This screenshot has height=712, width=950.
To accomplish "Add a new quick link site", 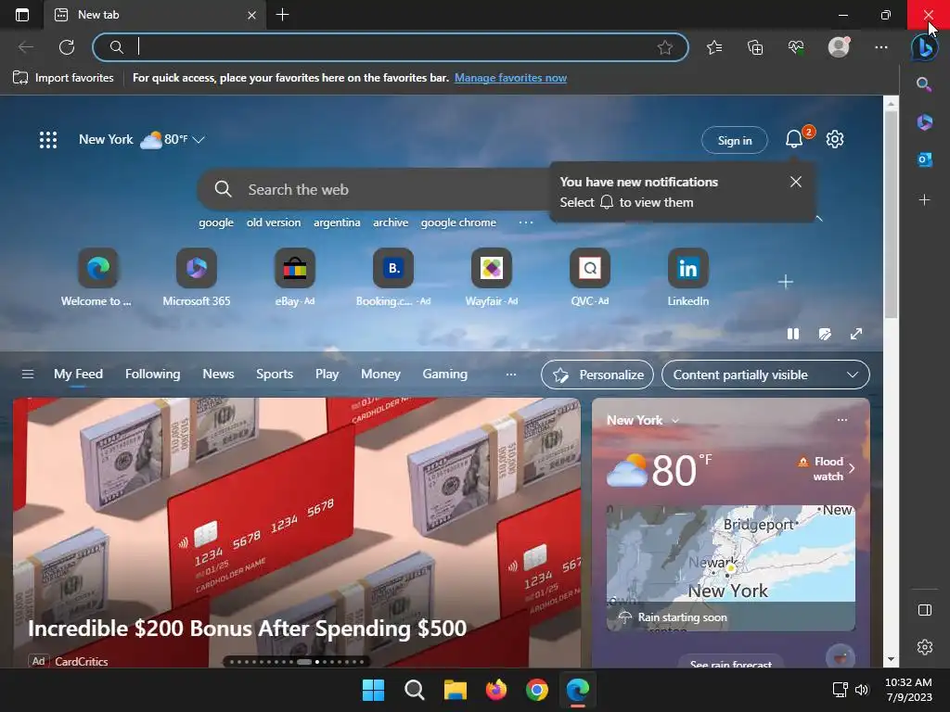I will (785, 282).
